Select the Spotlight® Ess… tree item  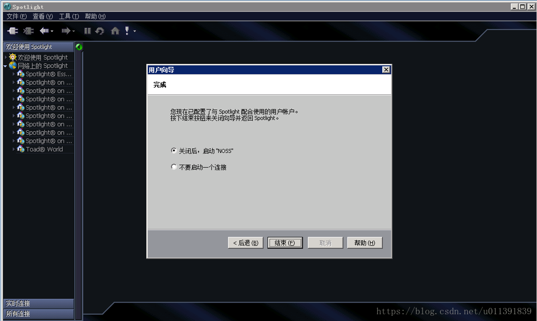pyautogui.click(x=49, y=74)
